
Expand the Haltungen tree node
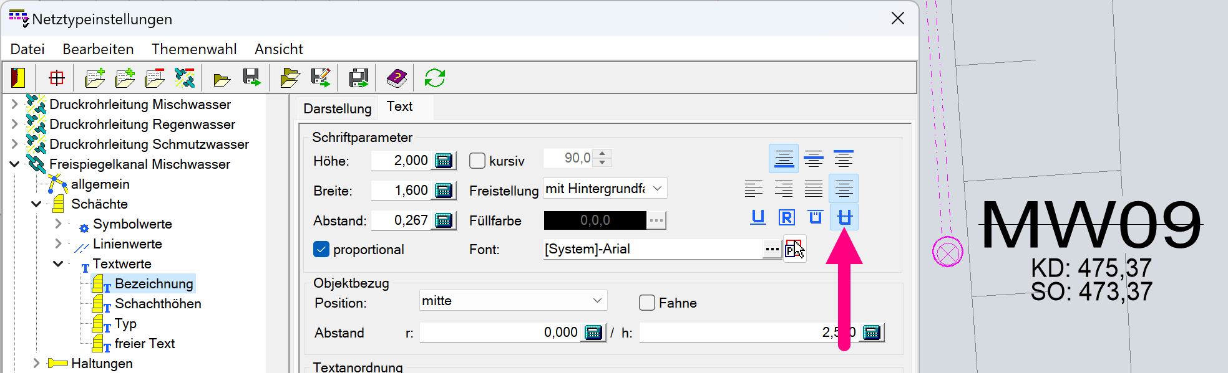(36, 363)
